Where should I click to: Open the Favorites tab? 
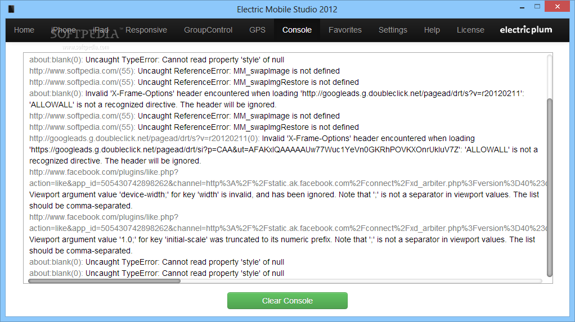click(x=345, y=30)
